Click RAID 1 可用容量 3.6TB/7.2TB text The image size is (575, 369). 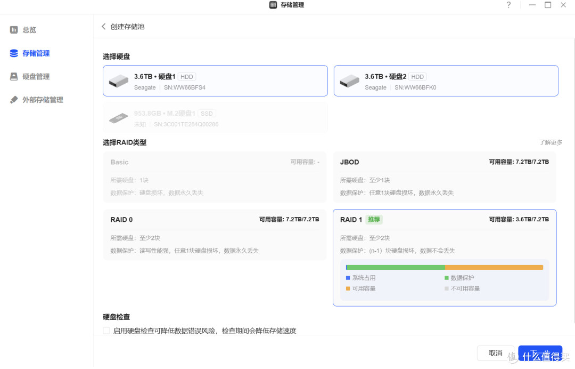click(x=519, y=220)
